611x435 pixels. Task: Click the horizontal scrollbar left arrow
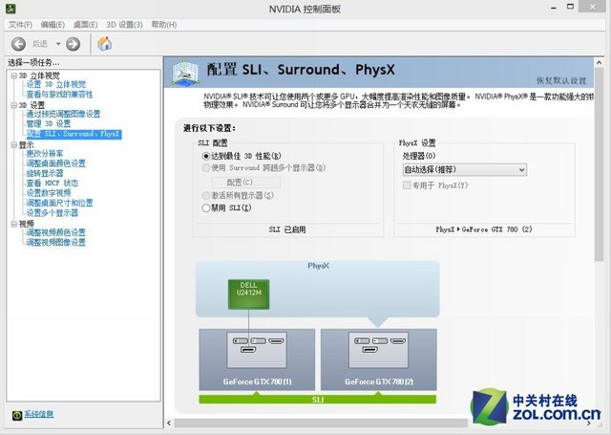click(169, 423)
